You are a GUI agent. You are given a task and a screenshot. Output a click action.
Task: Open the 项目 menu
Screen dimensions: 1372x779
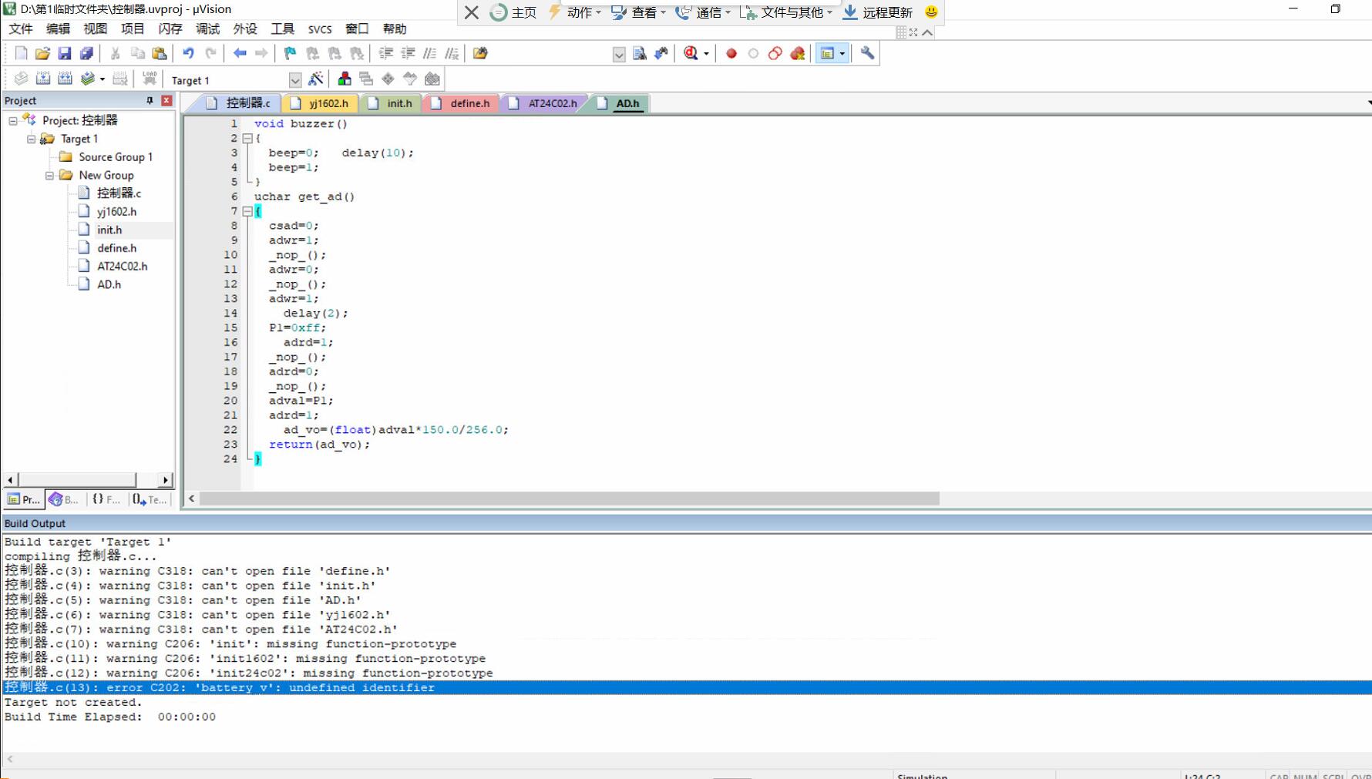[133, 29]
